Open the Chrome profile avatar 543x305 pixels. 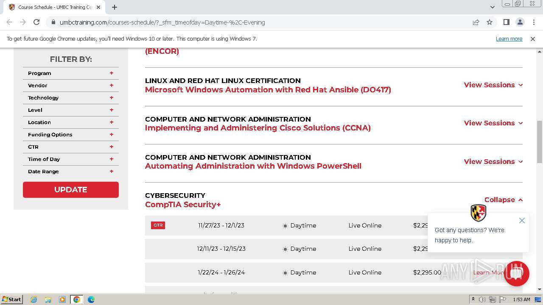[x=520, y=22]
